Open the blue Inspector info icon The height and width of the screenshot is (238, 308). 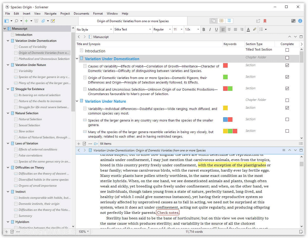click(x=300, y=21)
